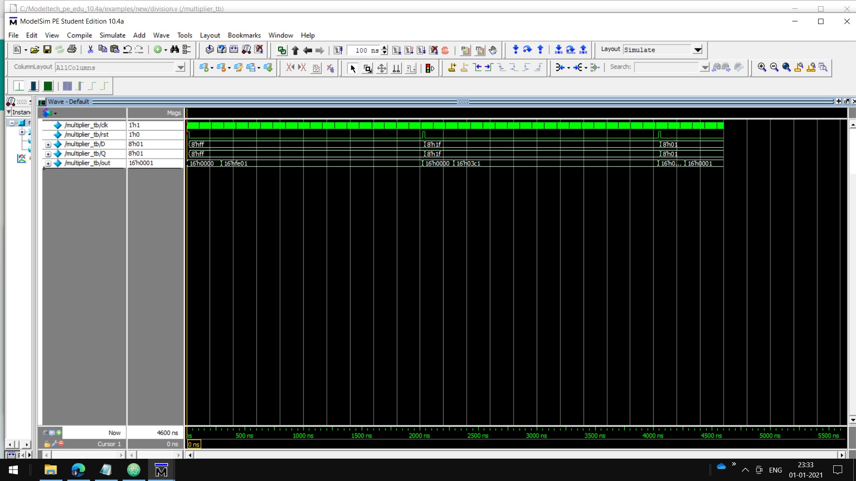Open File Explorer from the taskbar
This screenshot has width=856, height=481.
50,470
